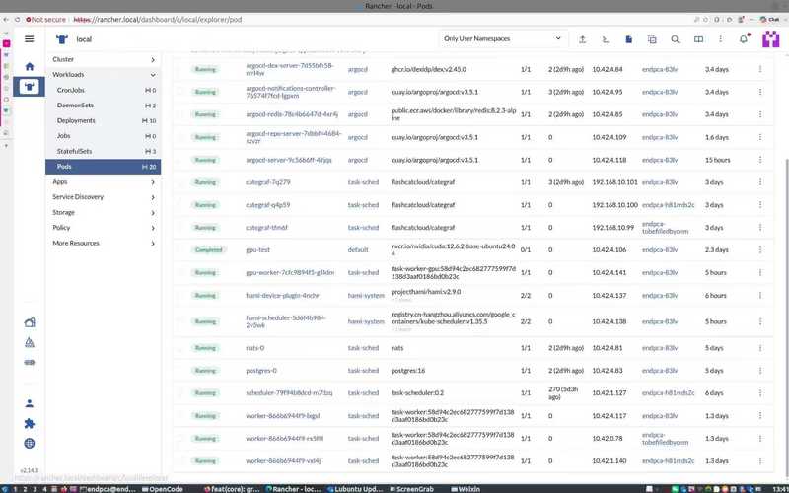Open the user avatar menu

pyautogui.click(x=770, y=39)
